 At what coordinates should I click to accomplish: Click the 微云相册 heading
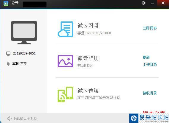point(88,58)
